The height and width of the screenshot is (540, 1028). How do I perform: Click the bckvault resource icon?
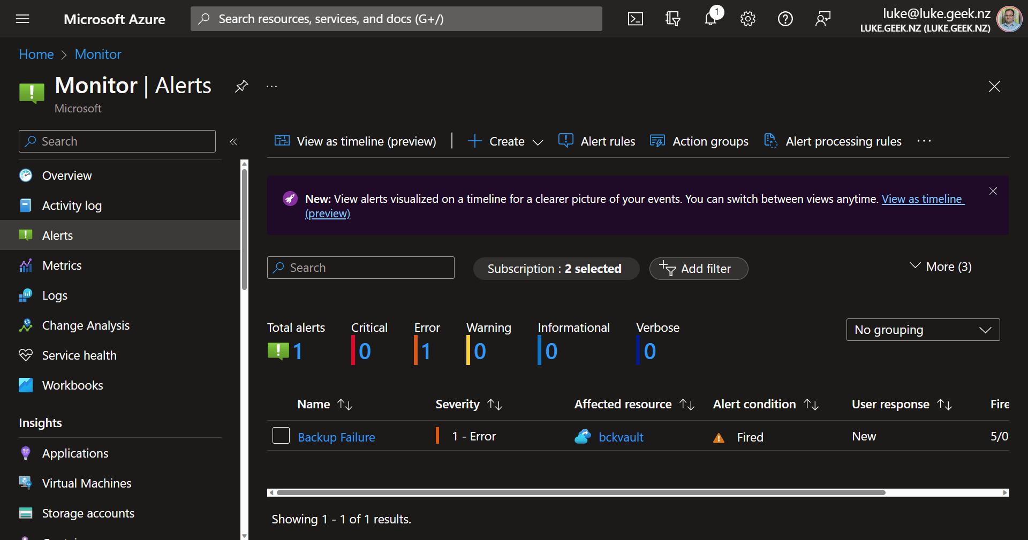coord(583,437)
